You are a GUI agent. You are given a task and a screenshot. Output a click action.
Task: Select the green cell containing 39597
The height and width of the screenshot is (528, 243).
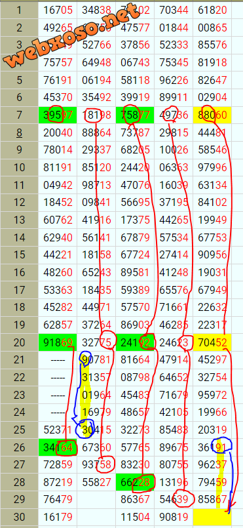58,115
